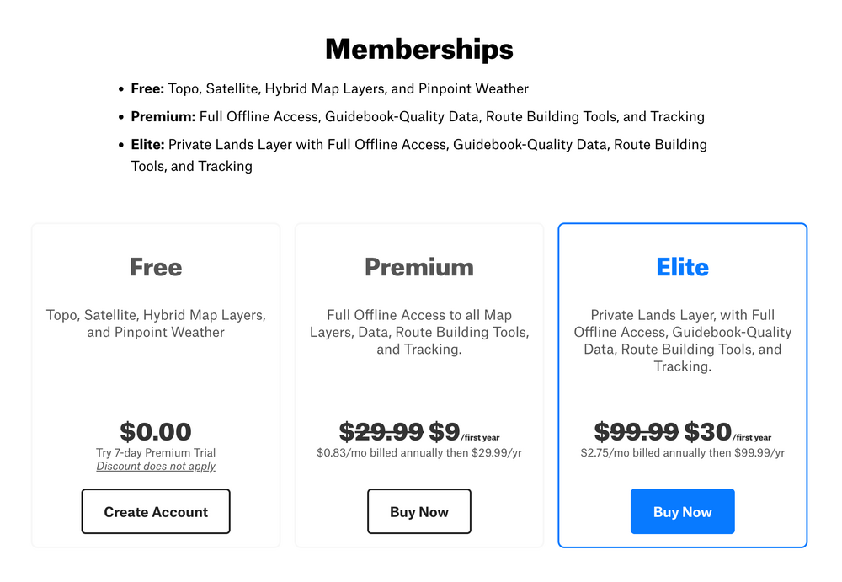Screen dimensions: 842x582
Task: Click the '$2.75/mo billed annually' note
Action: point(683,452)
